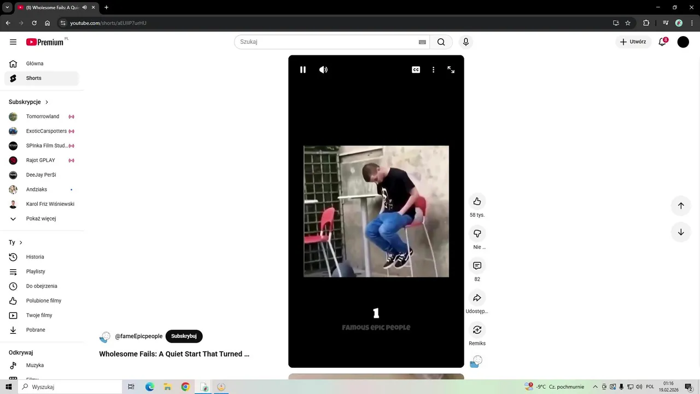This screenshot has height=394, width=700.
Task: Open a new browser tab
Action: 106,8
